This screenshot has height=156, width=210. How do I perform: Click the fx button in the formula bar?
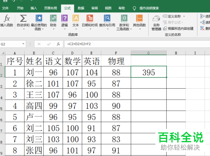(x=58, y=44)
